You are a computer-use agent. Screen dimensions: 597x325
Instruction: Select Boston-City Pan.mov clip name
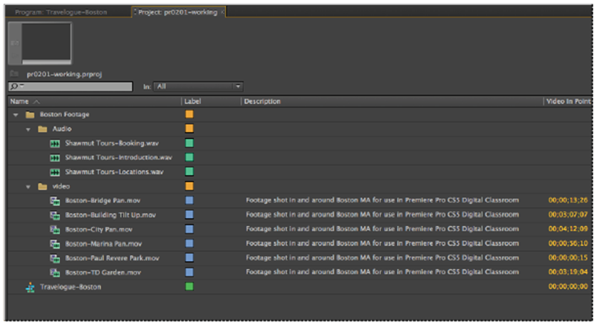point(98,229)
